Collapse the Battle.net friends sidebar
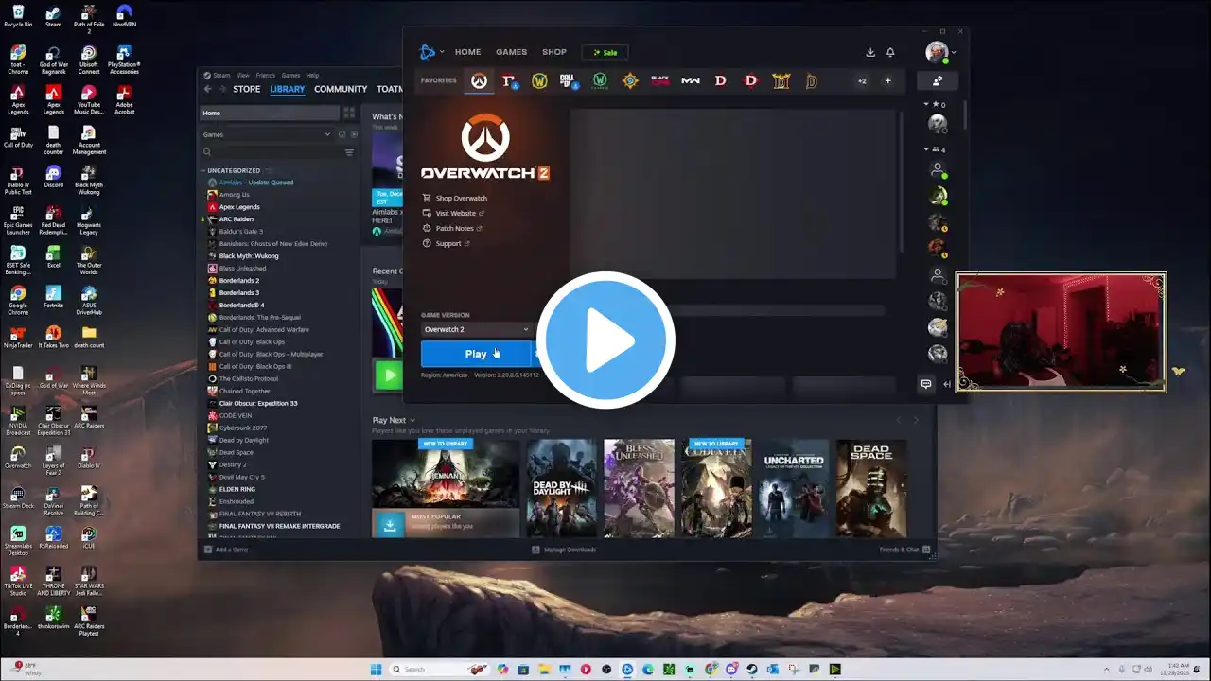 click(x=947, y=384)
